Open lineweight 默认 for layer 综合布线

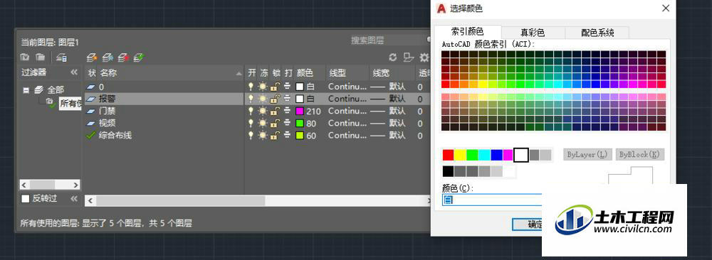[x=388, y=136]
